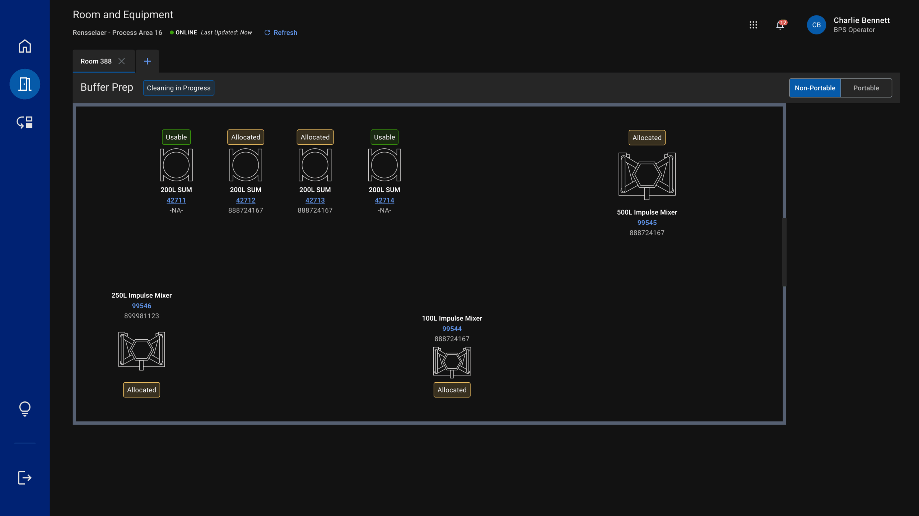The image size is (919, 516).
Task: Select the Room and Equipment door icon
Action: tap(25, 84)
